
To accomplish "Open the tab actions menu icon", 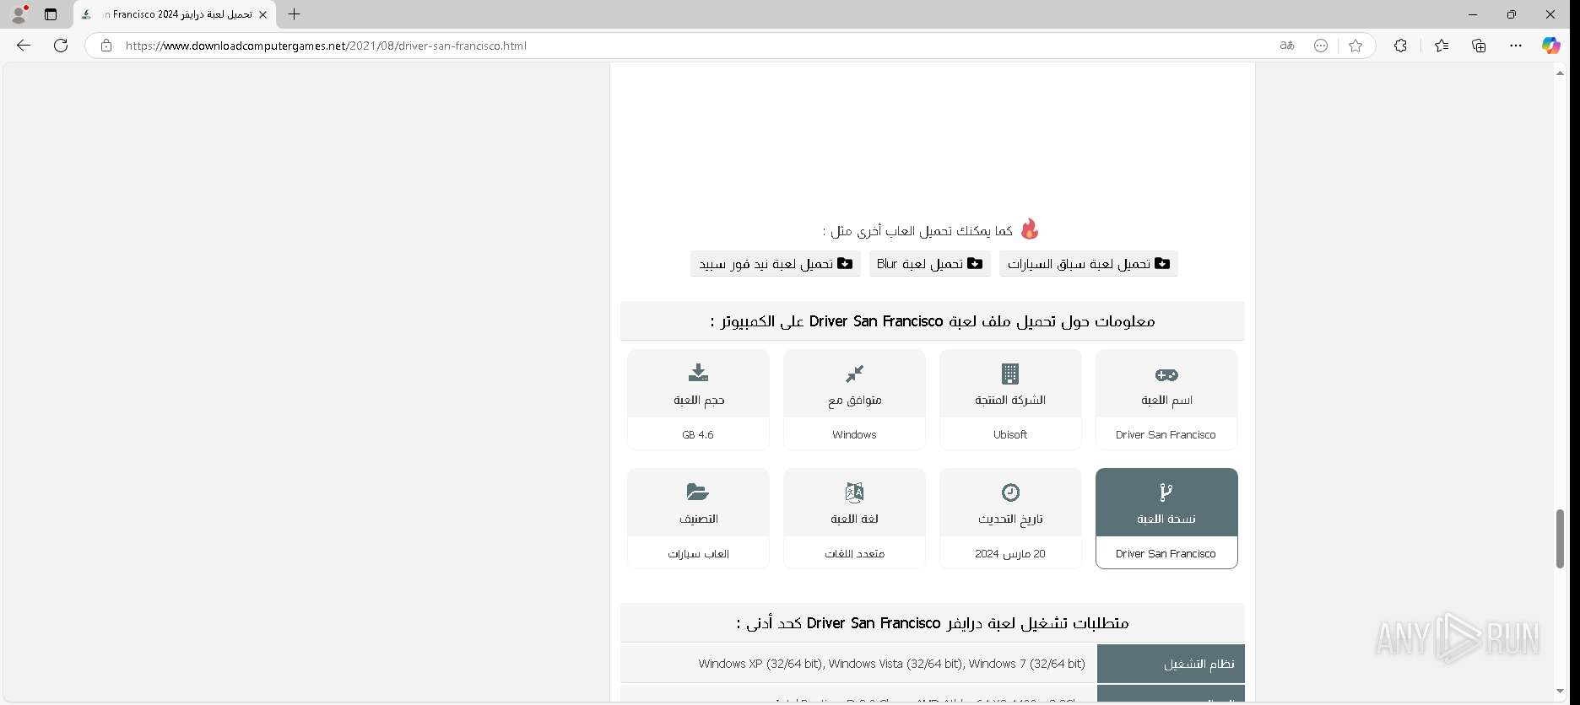I will (x=51, y=14).
